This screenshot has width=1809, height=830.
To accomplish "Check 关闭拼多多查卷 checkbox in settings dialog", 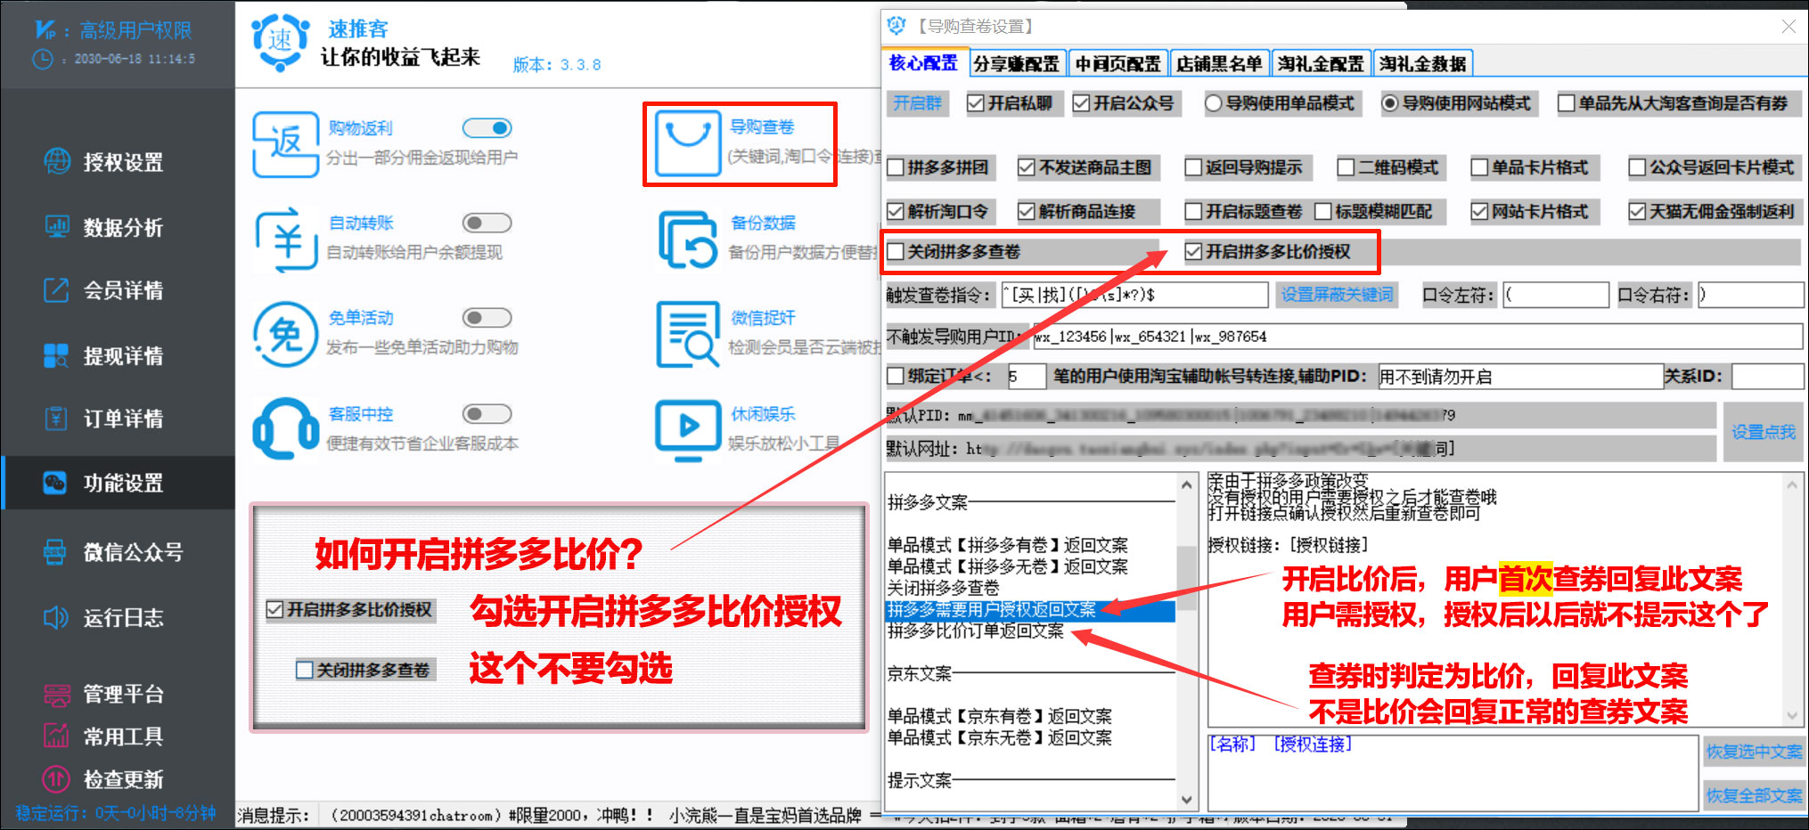I will 896,252.
